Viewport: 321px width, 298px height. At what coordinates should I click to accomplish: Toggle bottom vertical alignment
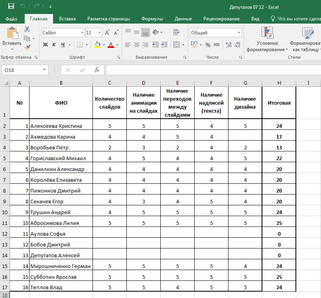pos(146,33)
